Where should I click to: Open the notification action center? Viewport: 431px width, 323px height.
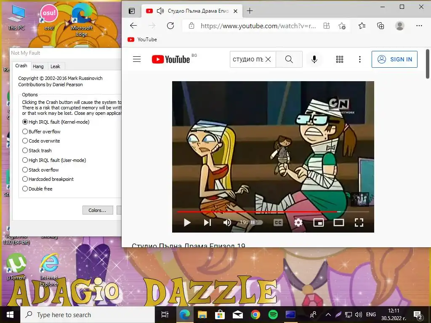click(x=418, y=315)
